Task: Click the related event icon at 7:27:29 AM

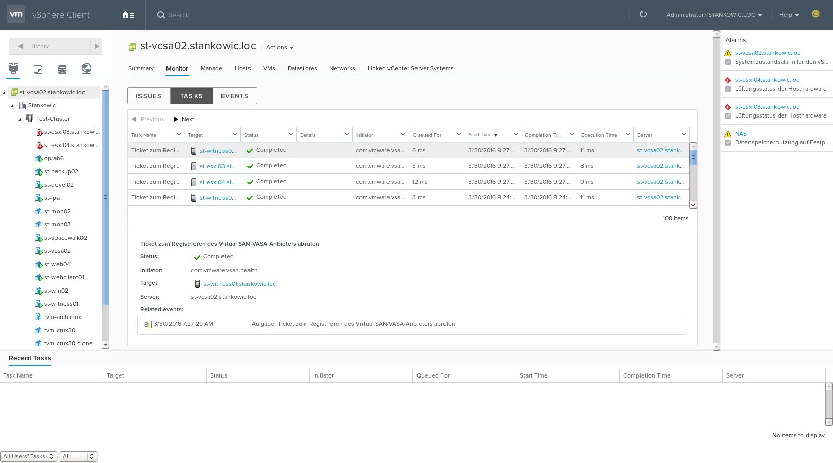Action: 148,324
